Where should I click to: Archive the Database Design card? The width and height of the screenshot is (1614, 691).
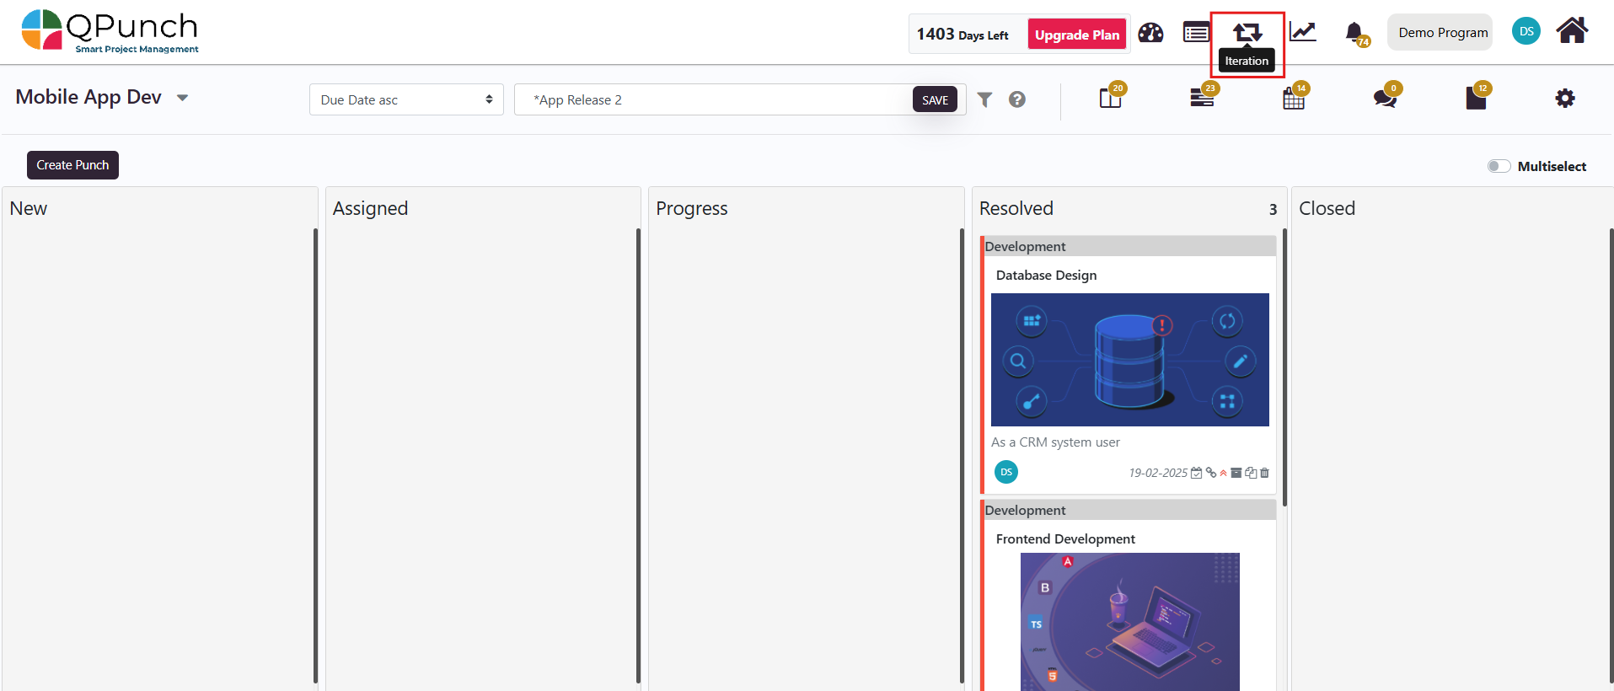coord(1236,473)
